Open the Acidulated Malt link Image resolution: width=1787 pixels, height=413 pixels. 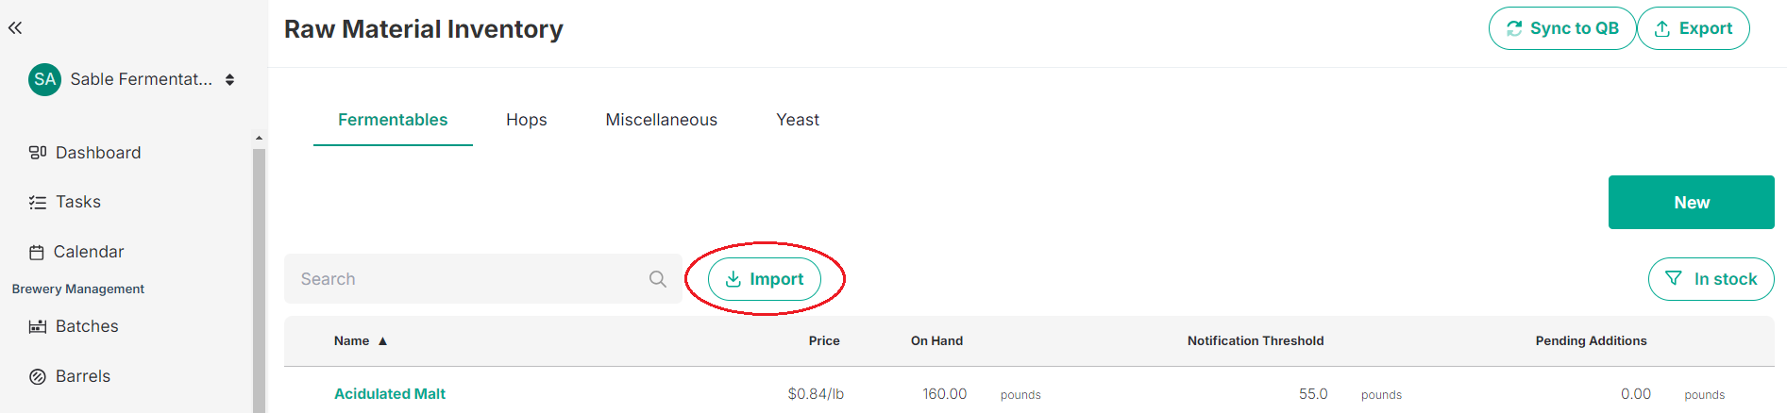[x=389, y=394]
